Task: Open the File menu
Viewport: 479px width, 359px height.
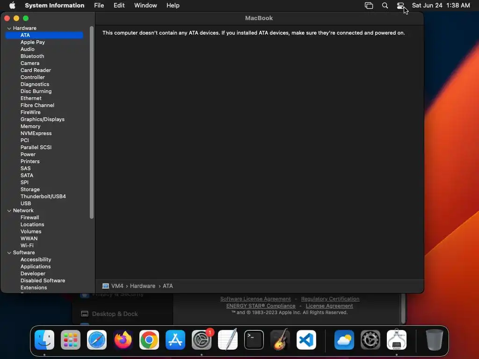Action: [99, 6]
